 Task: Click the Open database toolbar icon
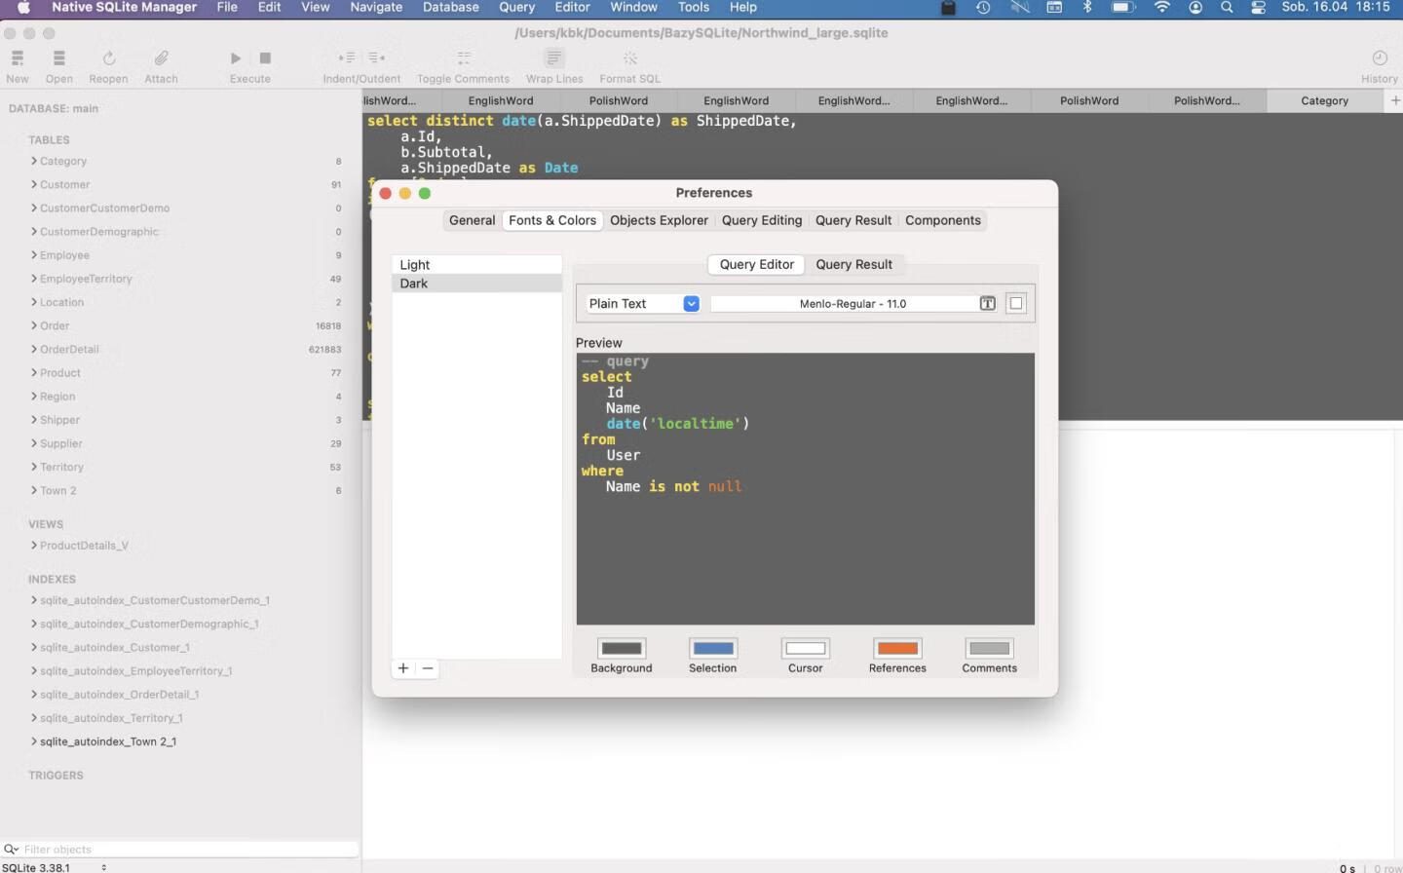pos(58,58)
